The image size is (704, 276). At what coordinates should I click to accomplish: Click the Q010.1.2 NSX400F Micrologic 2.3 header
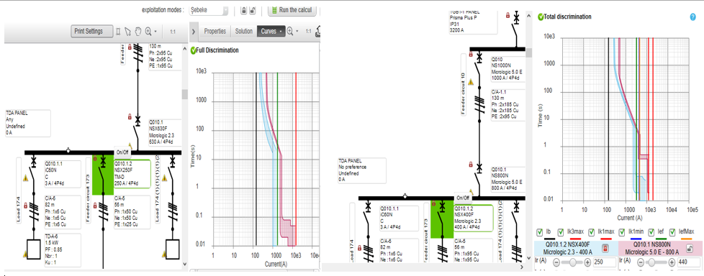(576, 248)
